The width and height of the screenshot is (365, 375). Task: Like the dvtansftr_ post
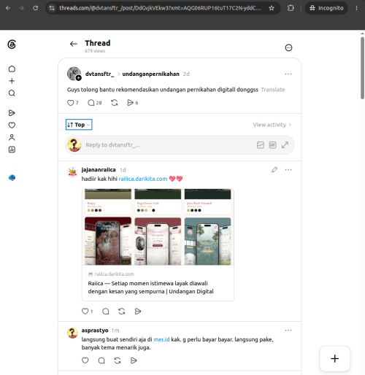click(70, 103)
